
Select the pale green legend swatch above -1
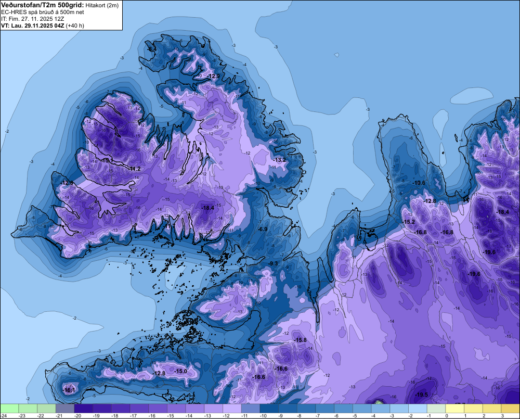pyautogui.click(x=436, y=408)
